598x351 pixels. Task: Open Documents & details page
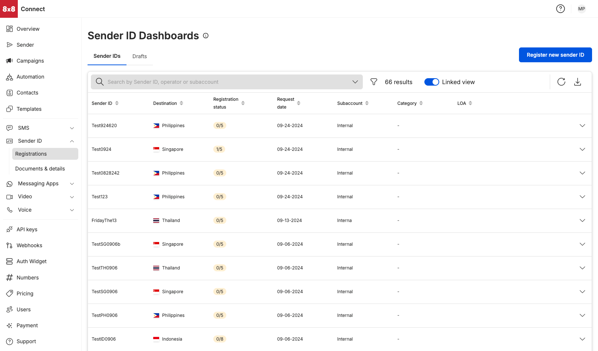click(40, 169)
